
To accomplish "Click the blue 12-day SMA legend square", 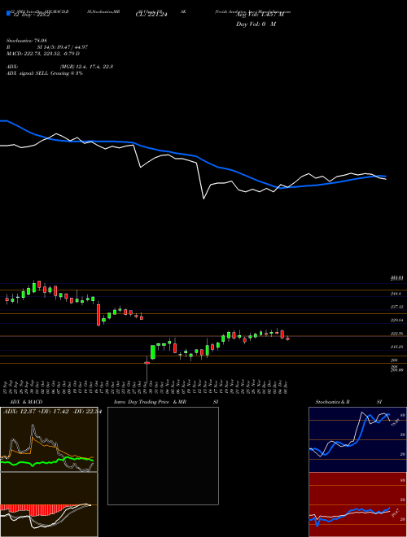I will pyautogui.click(x=8, y=13).
